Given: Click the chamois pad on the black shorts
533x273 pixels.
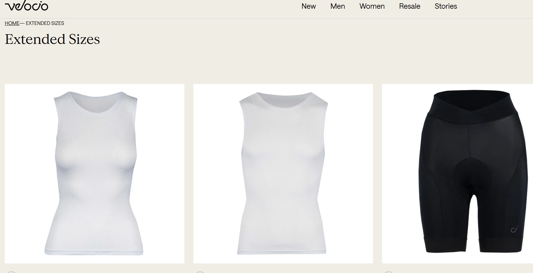Looking at the screenshot, I should 472,174.
